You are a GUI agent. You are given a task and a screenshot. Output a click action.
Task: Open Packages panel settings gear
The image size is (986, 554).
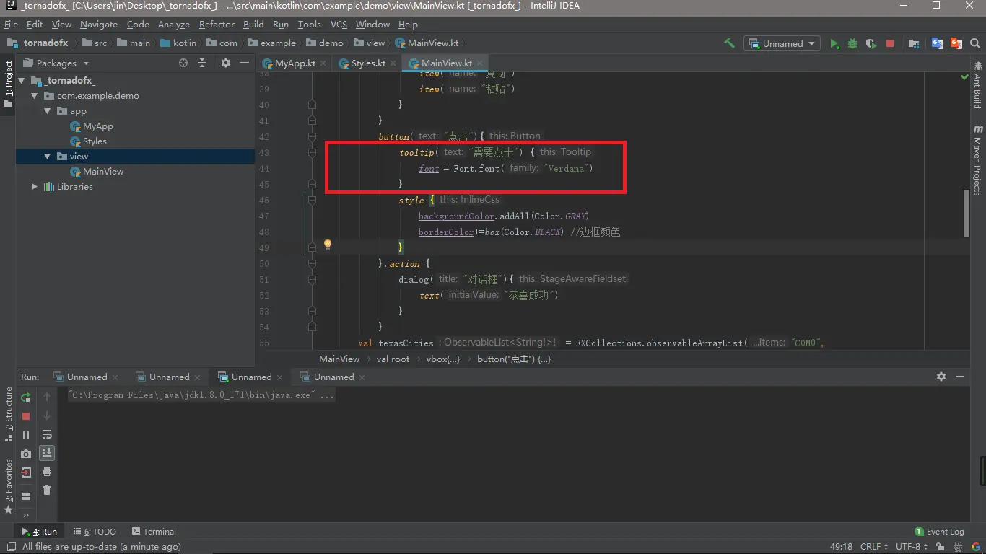[225, 63]
